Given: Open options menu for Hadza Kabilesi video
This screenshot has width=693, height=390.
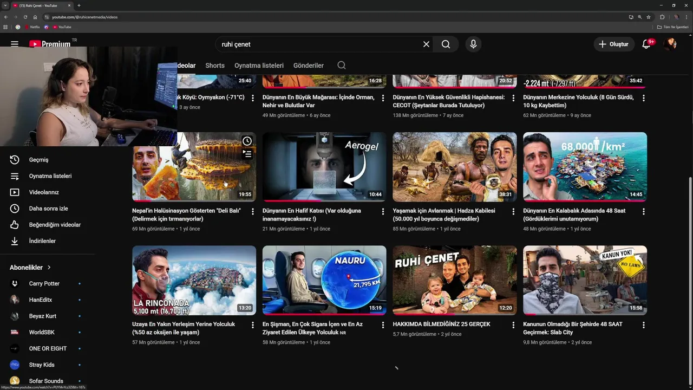Looking at the screenshot, I should pyautogui.click(x=513, y=212).
